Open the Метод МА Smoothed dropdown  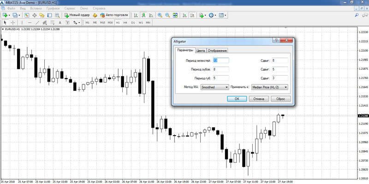(214, 87)
